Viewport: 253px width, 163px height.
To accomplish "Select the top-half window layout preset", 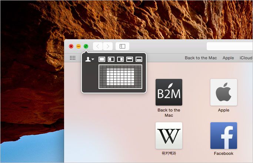I will [130, 59].
